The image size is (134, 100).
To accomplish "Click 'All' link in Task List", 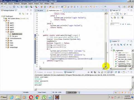I will click(x=123, y=24).
